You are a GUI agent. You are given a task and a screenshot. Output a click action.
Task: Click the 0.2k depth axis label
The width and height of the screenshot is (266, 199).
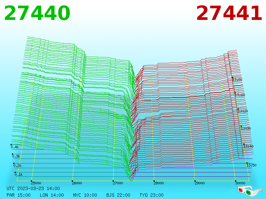[x=17, y=166]
